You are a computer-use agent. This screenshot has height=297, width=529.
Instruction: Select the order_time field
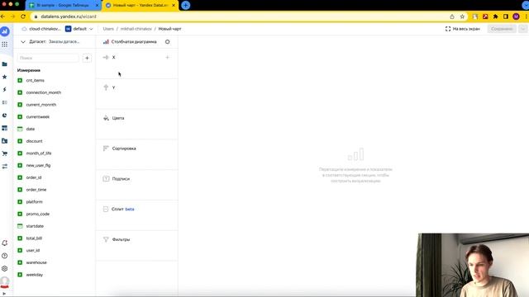36,190
